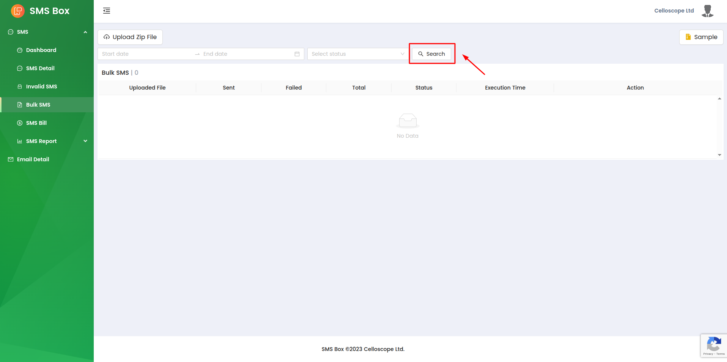This screenshot has height=362, width=727.
Task: Click the user avatar icon
Action: [x=707, y=11]
